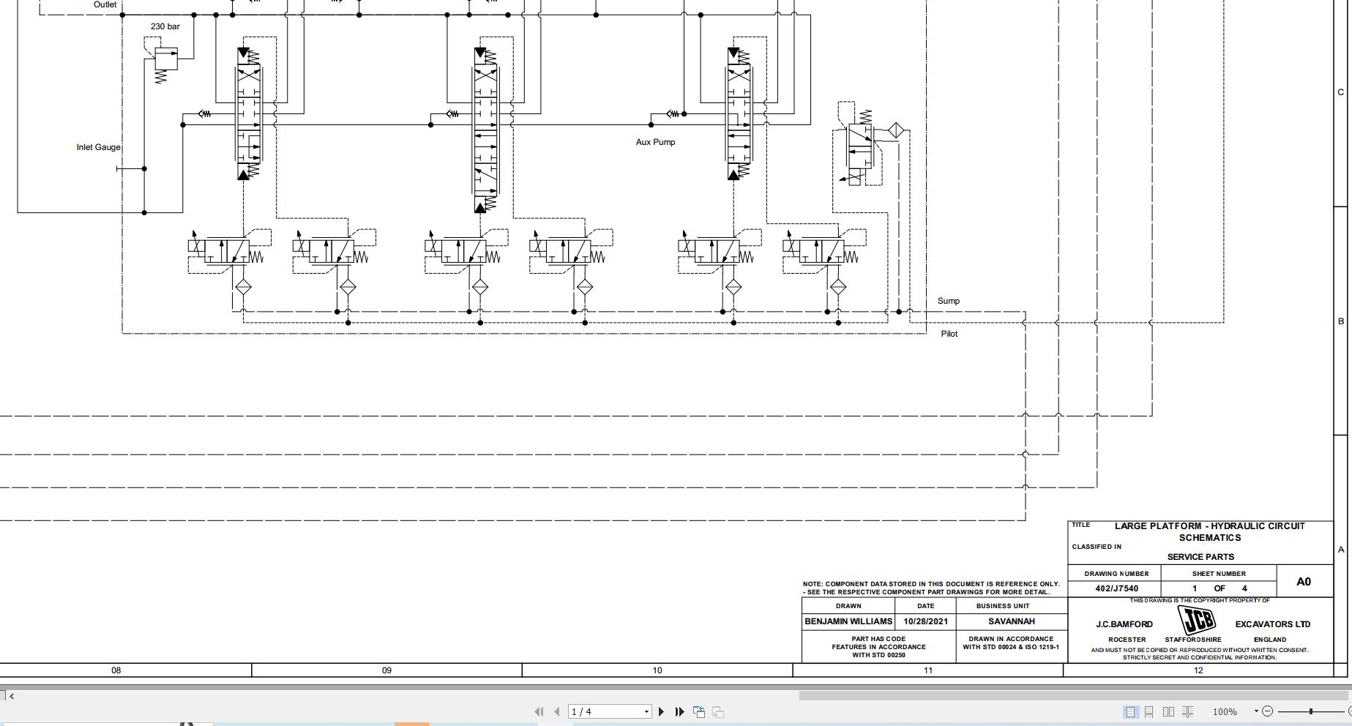Viewport: 1352px width, 726px height.
Task: Click the 100% zoom value
Action: pyautogui.click(x=1225, y=711)
